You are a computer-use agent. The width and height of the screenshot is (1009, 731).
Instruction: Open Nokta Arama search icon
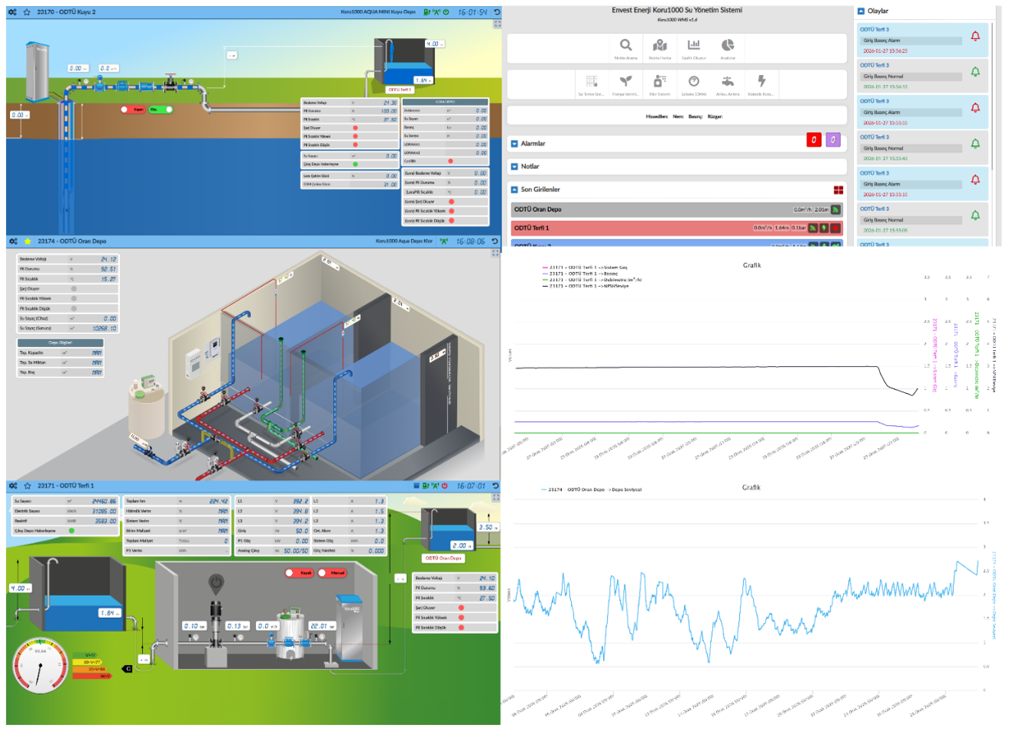coord(625,47)
